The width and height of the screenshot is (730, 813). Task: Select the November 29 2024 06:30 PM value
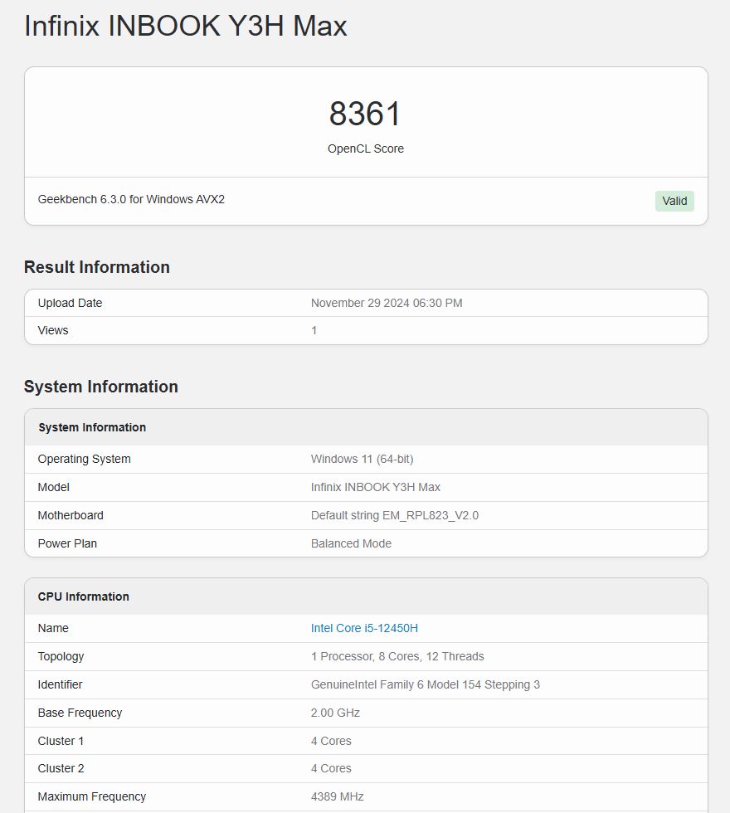pyautogui.click(x=387, y=303)
